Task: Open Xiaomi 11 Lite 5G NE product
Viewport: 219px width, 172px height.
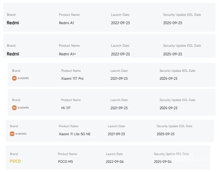Action: point(74,134)
